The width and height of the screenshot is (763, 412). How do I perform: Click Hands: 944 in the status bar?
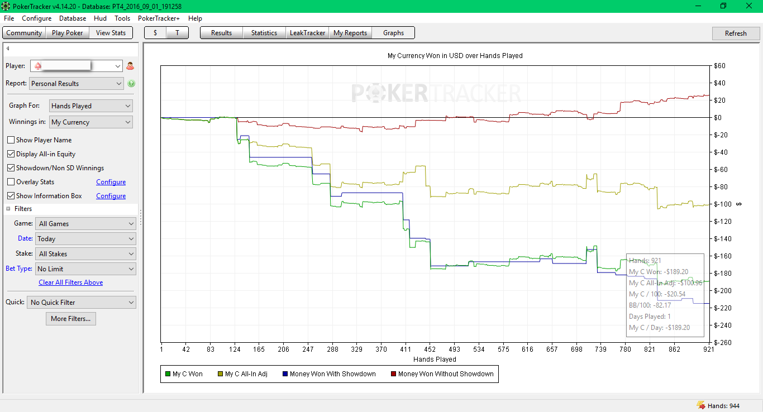[723, 406]
